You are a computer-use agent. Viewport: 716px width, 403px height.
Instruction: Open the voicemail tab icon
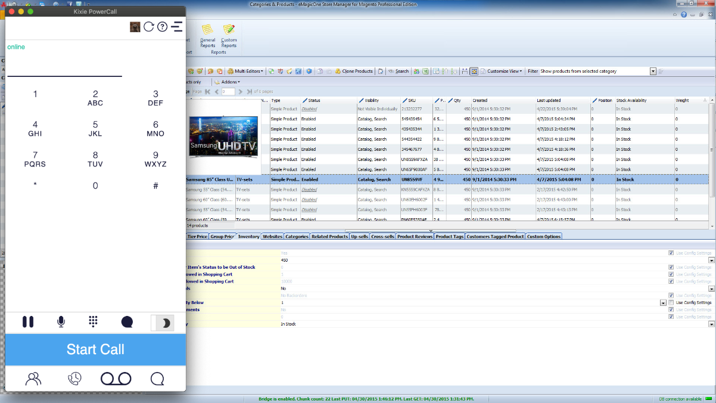point(115,379)
